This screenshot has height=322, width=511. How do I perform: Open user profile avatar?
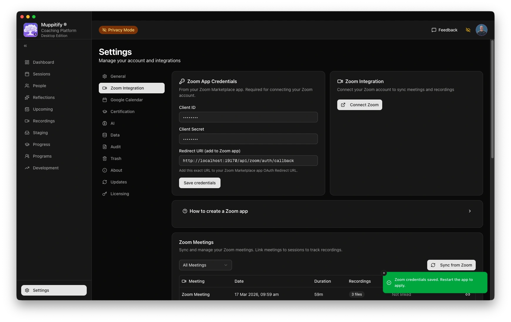[x=481, y=30]
